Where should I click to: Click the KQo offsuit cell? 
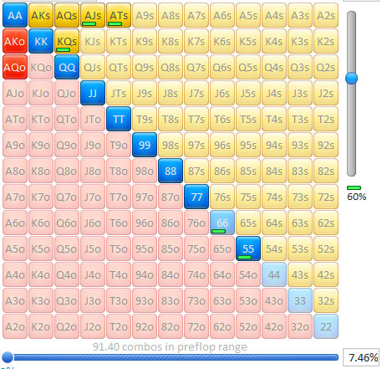(x=41, y=67)
